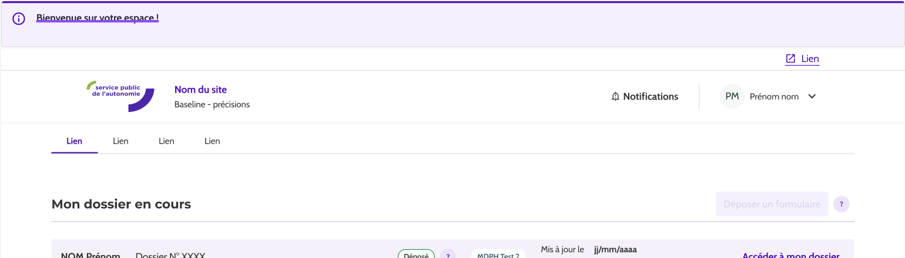
Task: Open the "Nom du site" home title
Action: [x=200, y=90]
